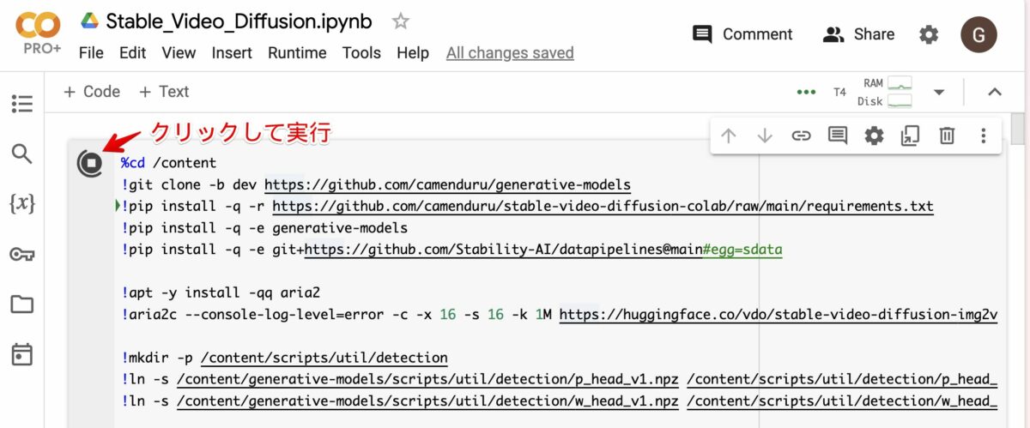Click the T4 runtime type label
This screenshot has height=428, width=1030.
pyautogui.click(x=839, y=92)
